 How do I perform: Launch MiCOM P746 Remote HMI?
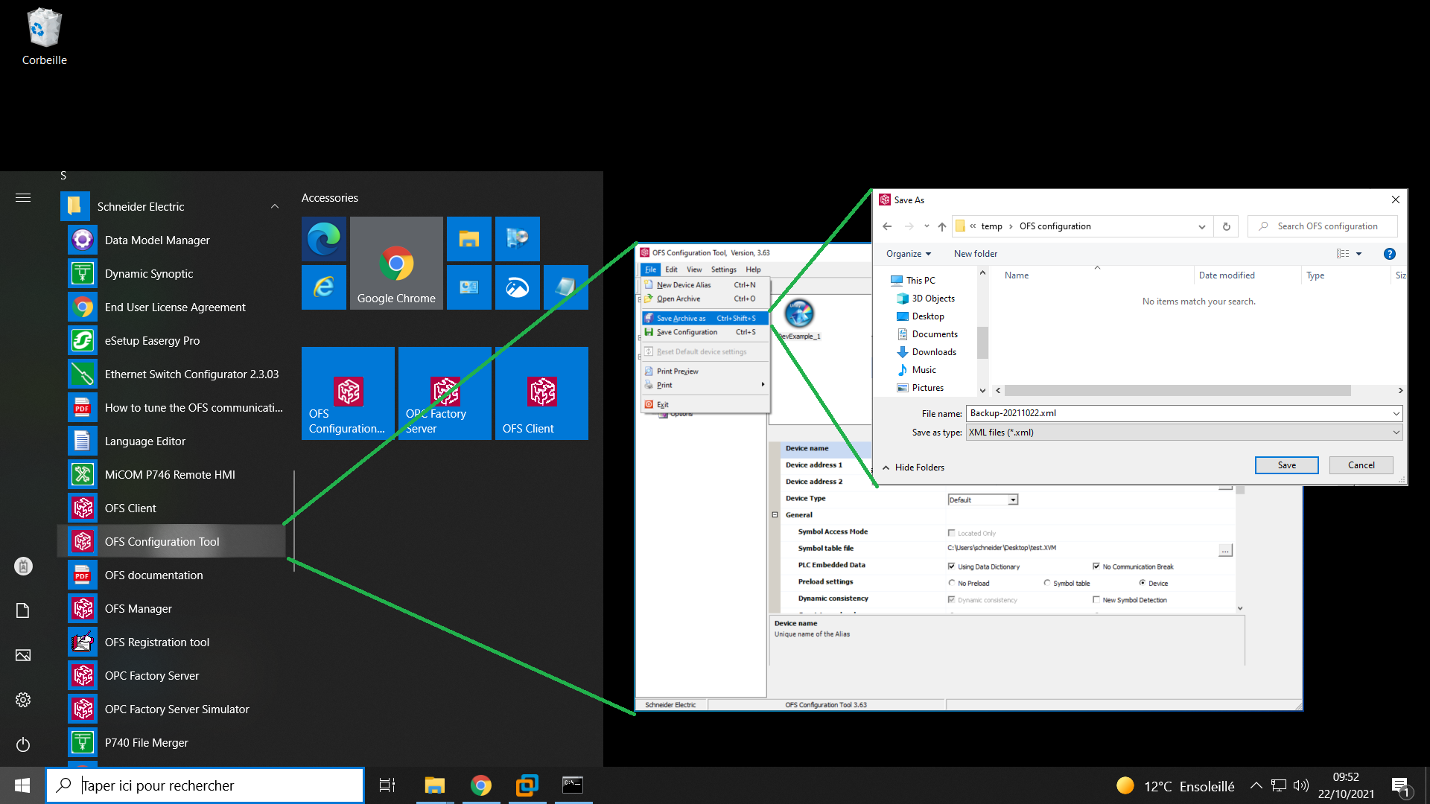pyautogui.click(x=171, y=474)
